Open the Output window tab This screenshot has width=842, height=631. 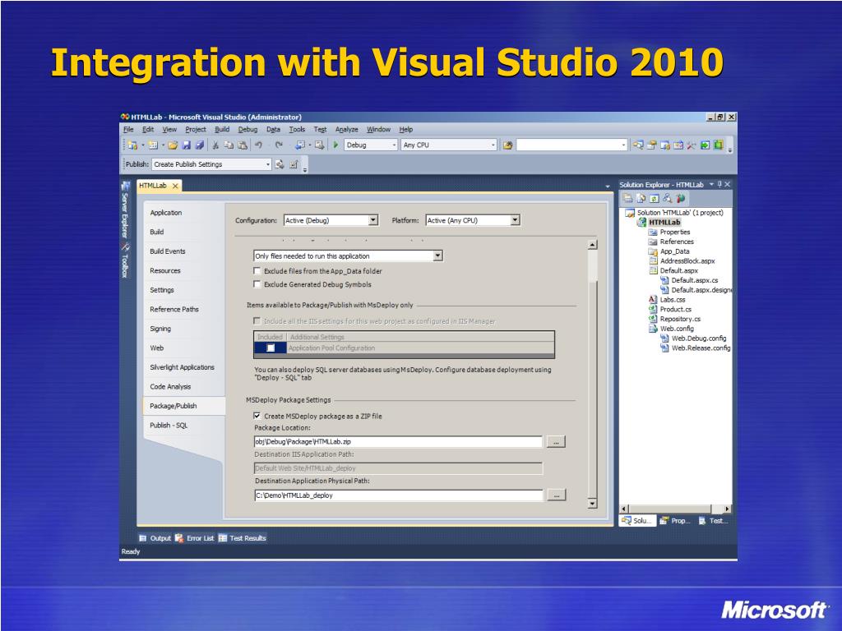(155, 538)
